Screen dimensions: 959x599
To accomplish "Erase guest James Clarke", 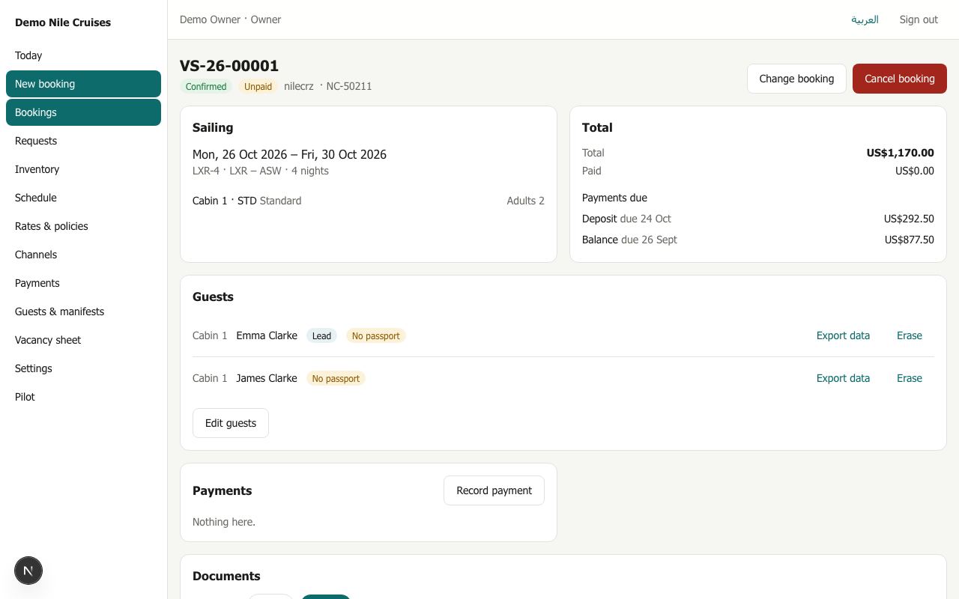I will [910, 378].
